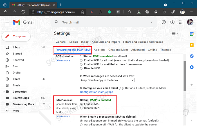The image size is (197, 126).
Task: Click the Gmail logo
Action: pos(24,22)
